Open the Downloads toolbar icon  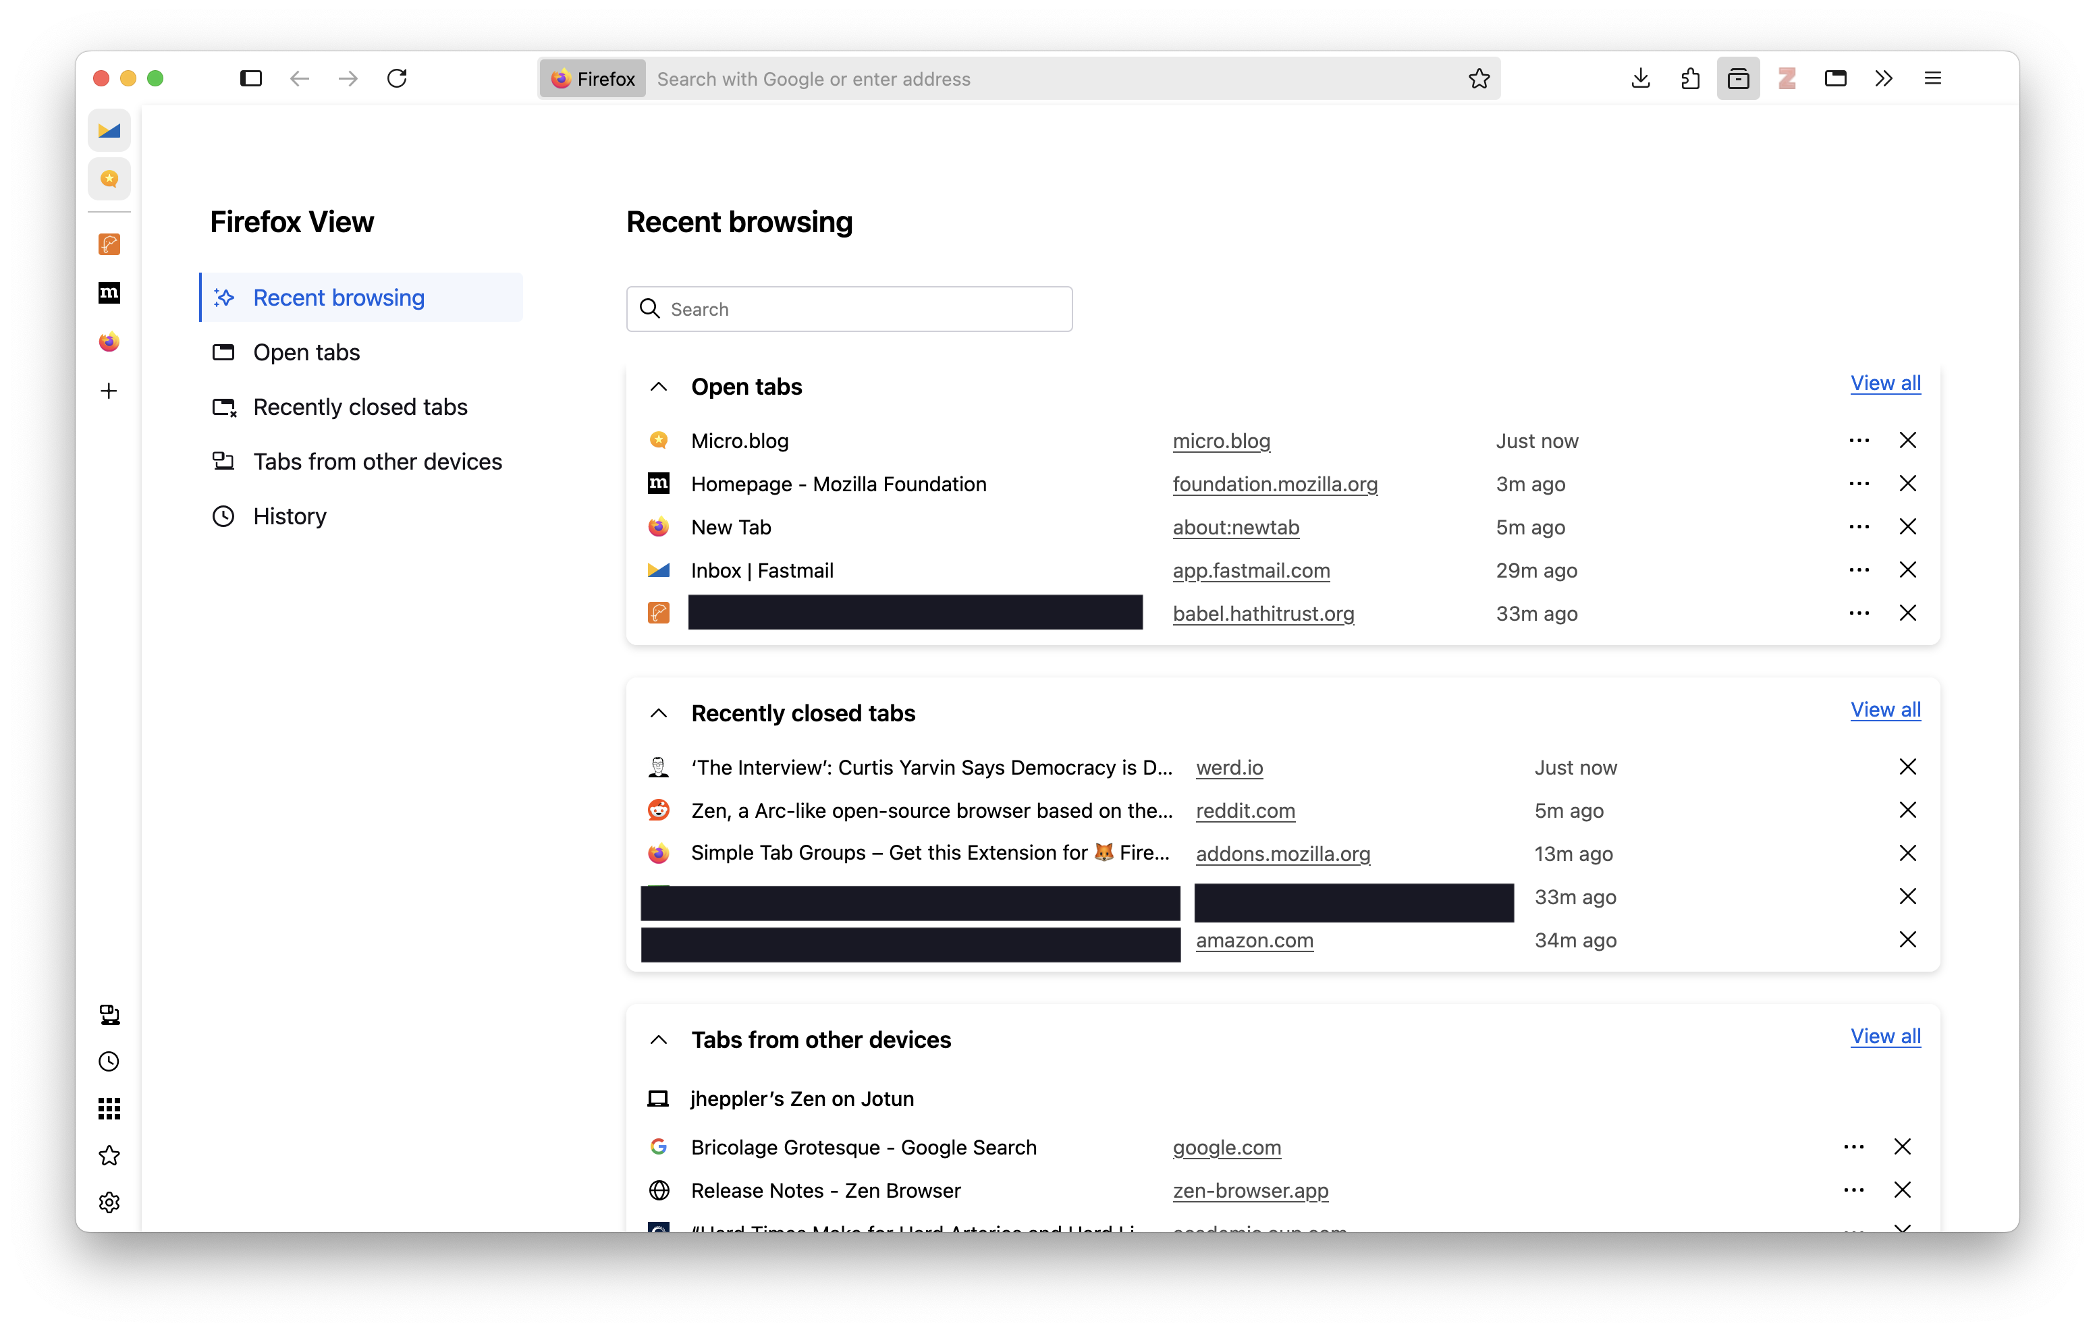pyautogui.click(x=1641, y=78)
